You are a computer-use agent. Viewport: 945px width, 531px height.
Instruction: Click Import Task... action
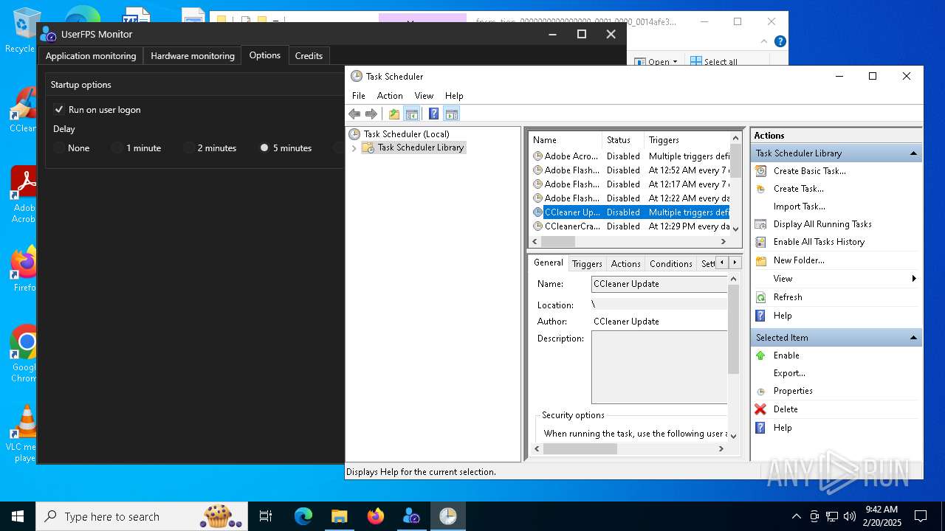(x=800, y=206)
